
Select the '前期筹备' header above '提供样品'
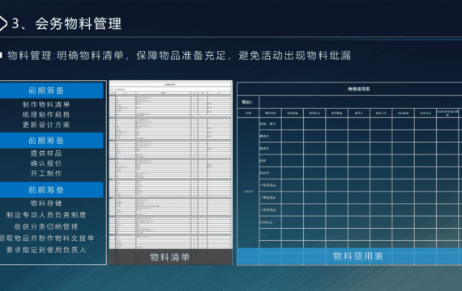pos(52,140)
